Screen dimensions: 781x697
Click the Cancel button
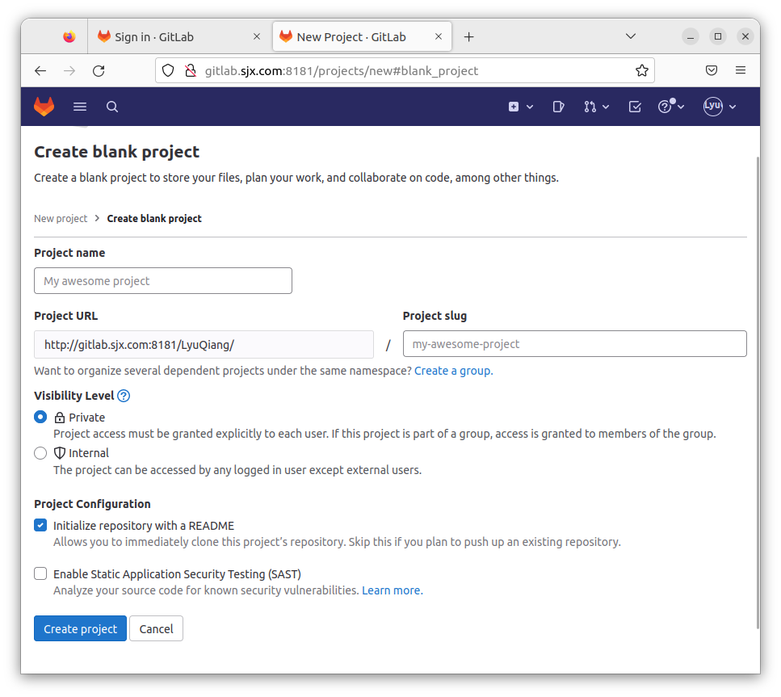pos(156,629)
